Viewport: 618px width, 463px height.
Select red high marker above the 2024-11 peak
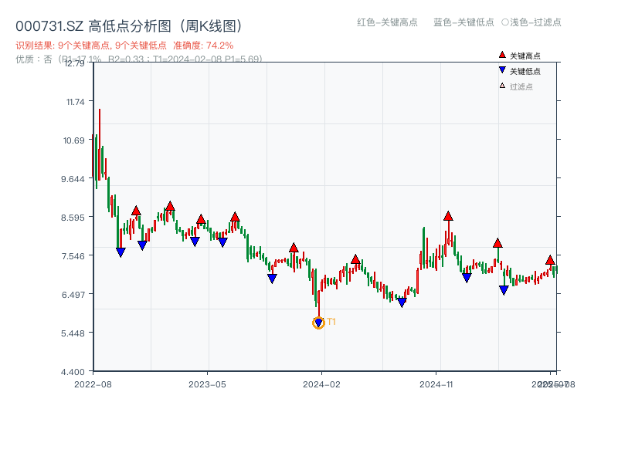click(x=448, y=216)
